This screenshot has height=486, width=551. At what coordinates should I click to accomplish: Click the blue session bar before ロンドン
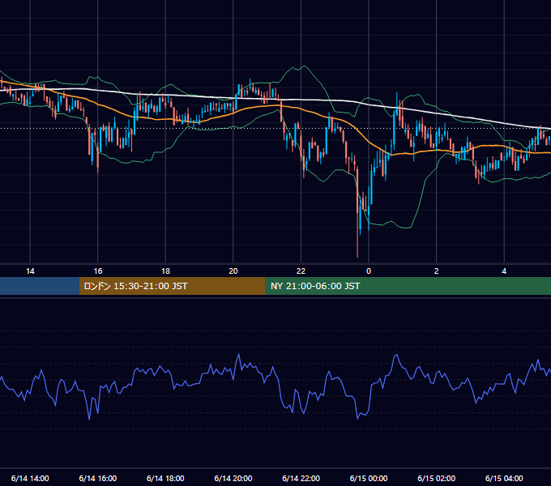point(40,286)
